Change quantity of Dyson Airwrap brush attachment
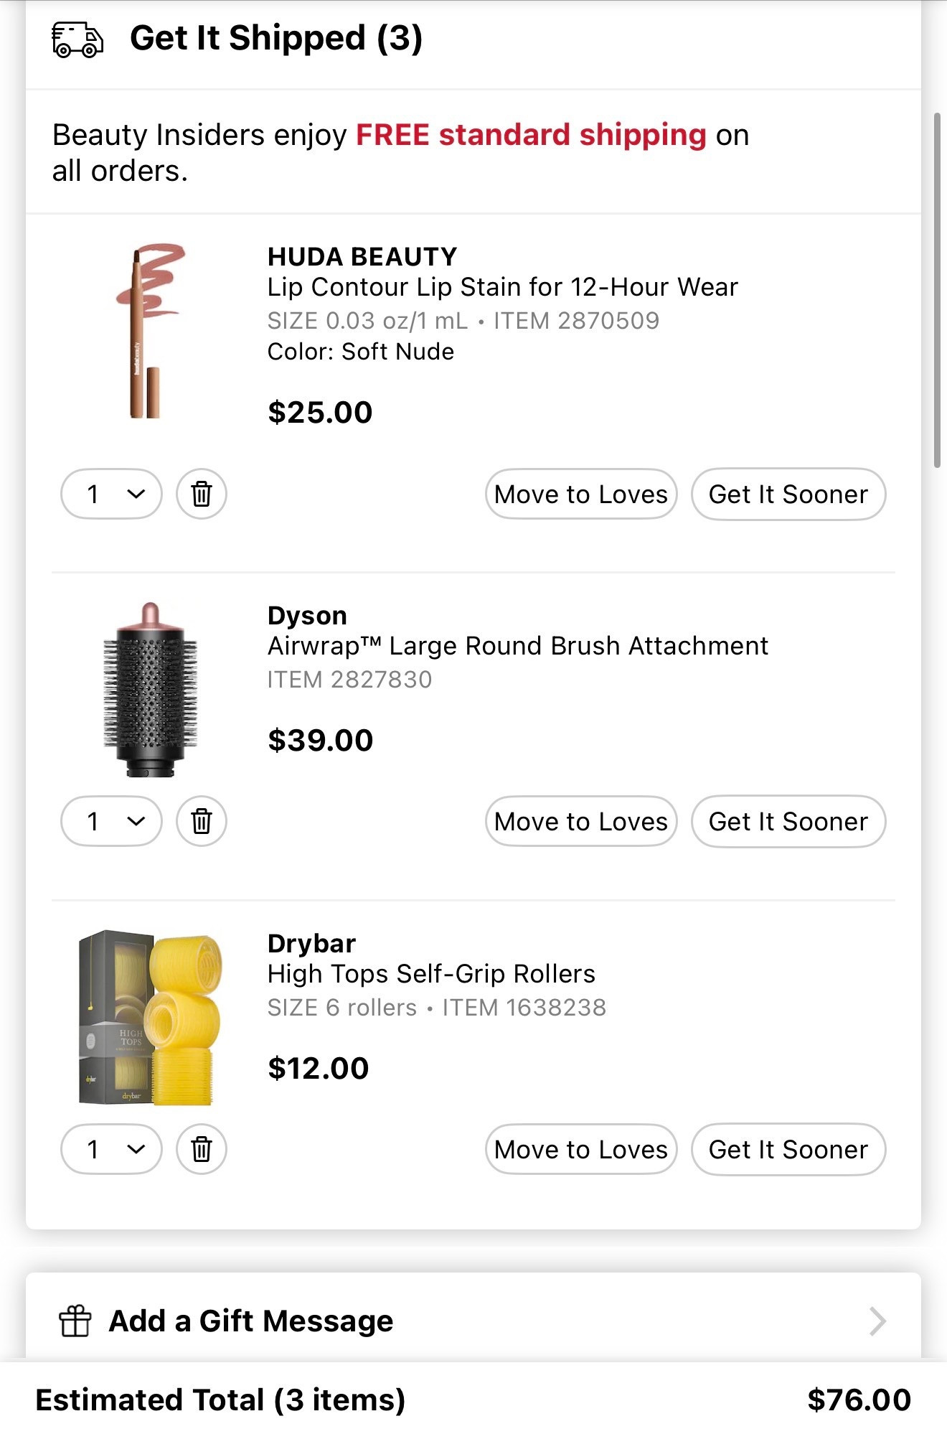 pyautogui.click(x=112, y=821)
